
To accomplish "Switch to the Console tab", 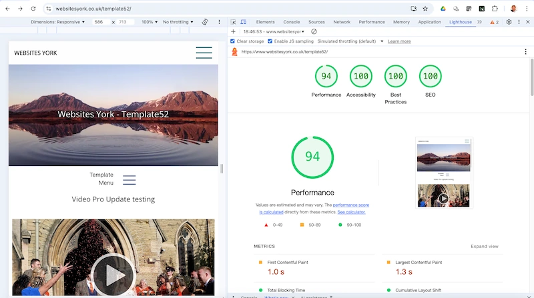I will pos(292,22).
